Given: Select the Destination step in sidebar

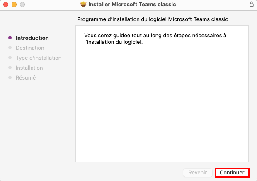Looking at the screenshot, I should click(x=30, y=48).
